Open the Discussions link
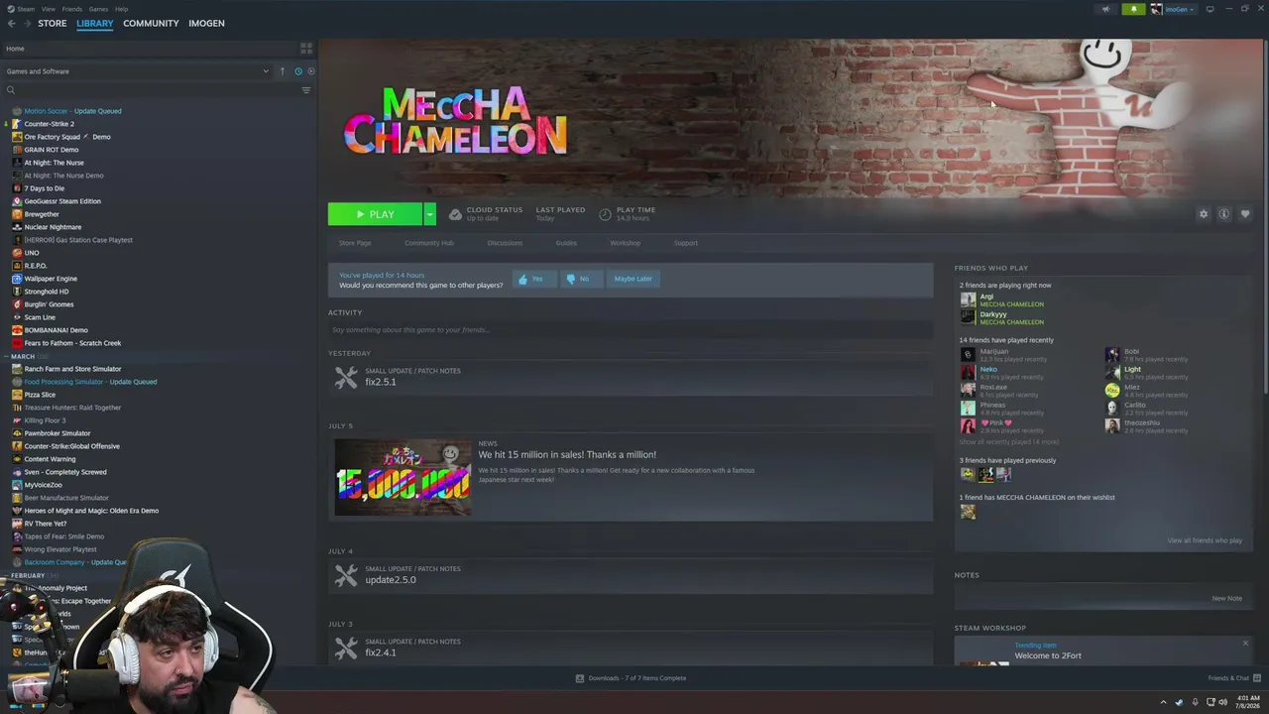Viewport: 1269px width, 714px height. [x=505, y=243]
